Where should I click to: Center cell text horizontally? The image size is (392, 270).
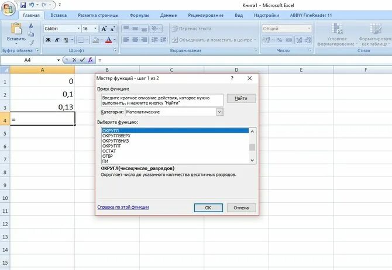(135, 40)
